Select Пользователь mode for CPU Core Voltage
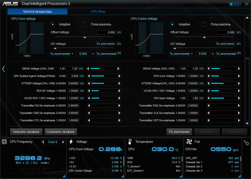 point(85,24)
